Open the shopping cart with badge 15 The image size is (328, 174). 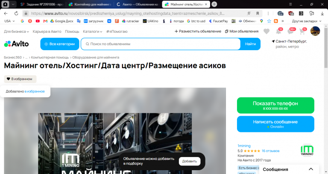point(302,31)
